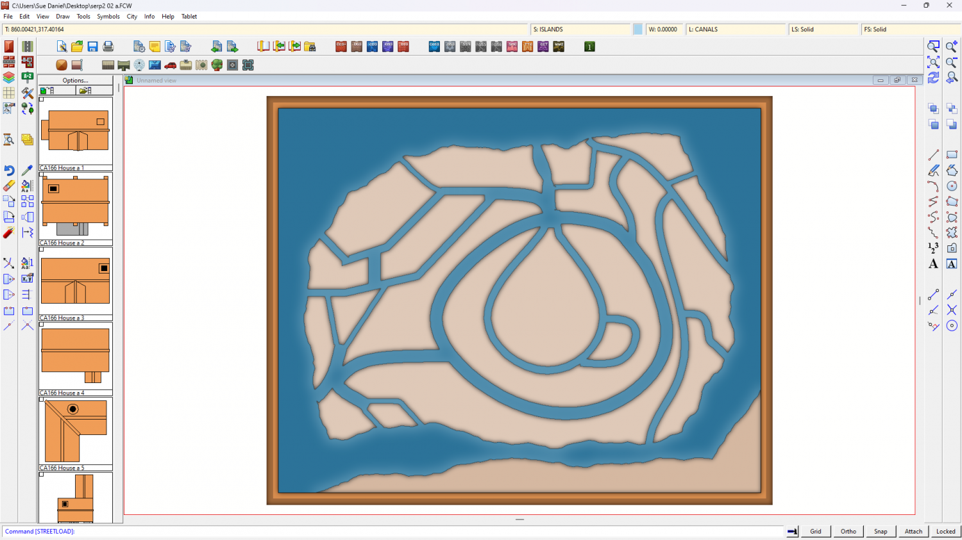Click the symbol catalog settings button
962x540 pixels.
click(57, 90)
